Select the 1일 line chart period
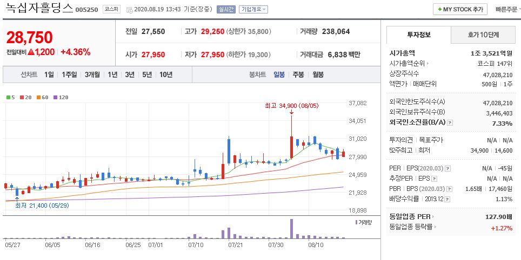 tap(49, 74)
